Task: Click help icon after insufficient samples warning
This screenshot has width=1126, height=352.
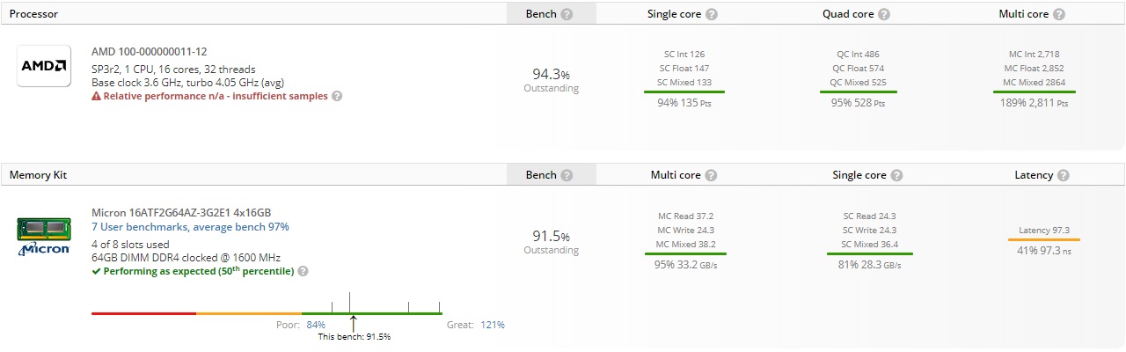Action: pos(337,96)
